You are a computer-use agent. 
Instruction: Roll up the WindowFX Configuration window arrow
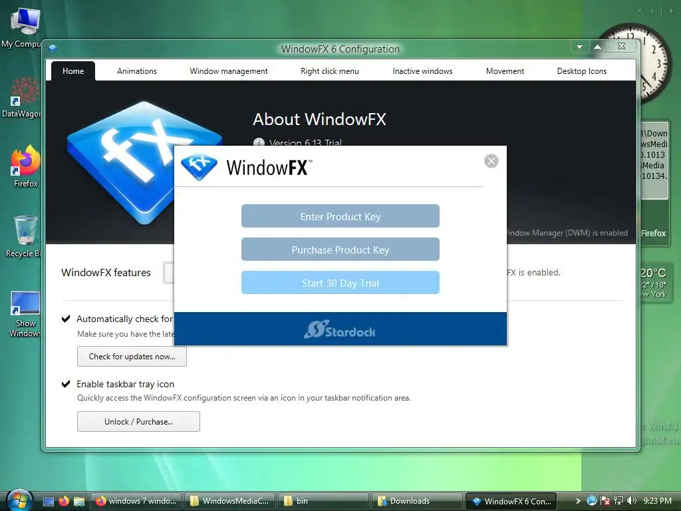[598, 47]
